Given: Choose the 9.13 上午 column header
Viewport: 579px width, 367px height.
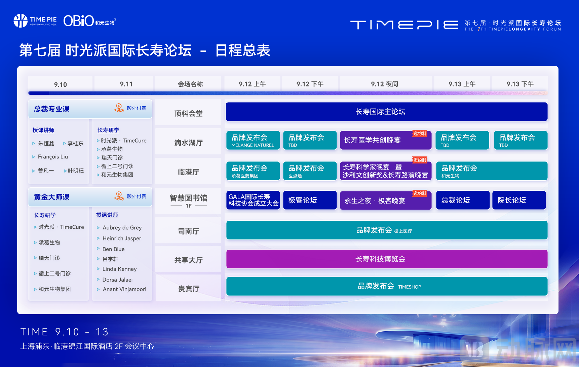Looking at the screenshot, I should coord(462,84).
